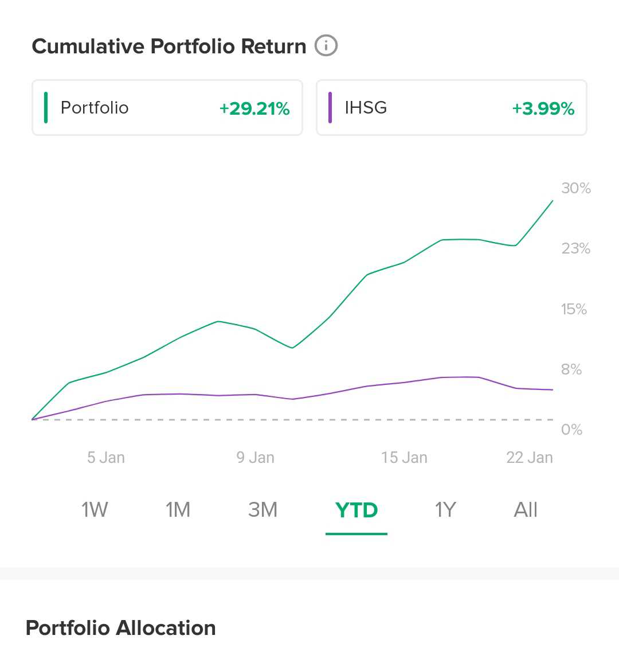The height and width of the screenshot is (651, 619).
Task: Select the YTD time range tab
Action: tap(356, 510)
